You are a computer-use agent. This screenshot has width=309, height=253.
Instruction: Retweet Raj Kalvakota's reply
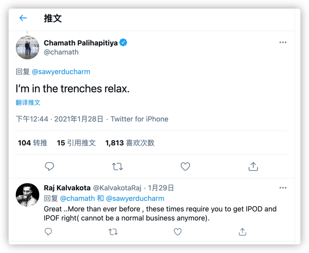tap(113, 232)
